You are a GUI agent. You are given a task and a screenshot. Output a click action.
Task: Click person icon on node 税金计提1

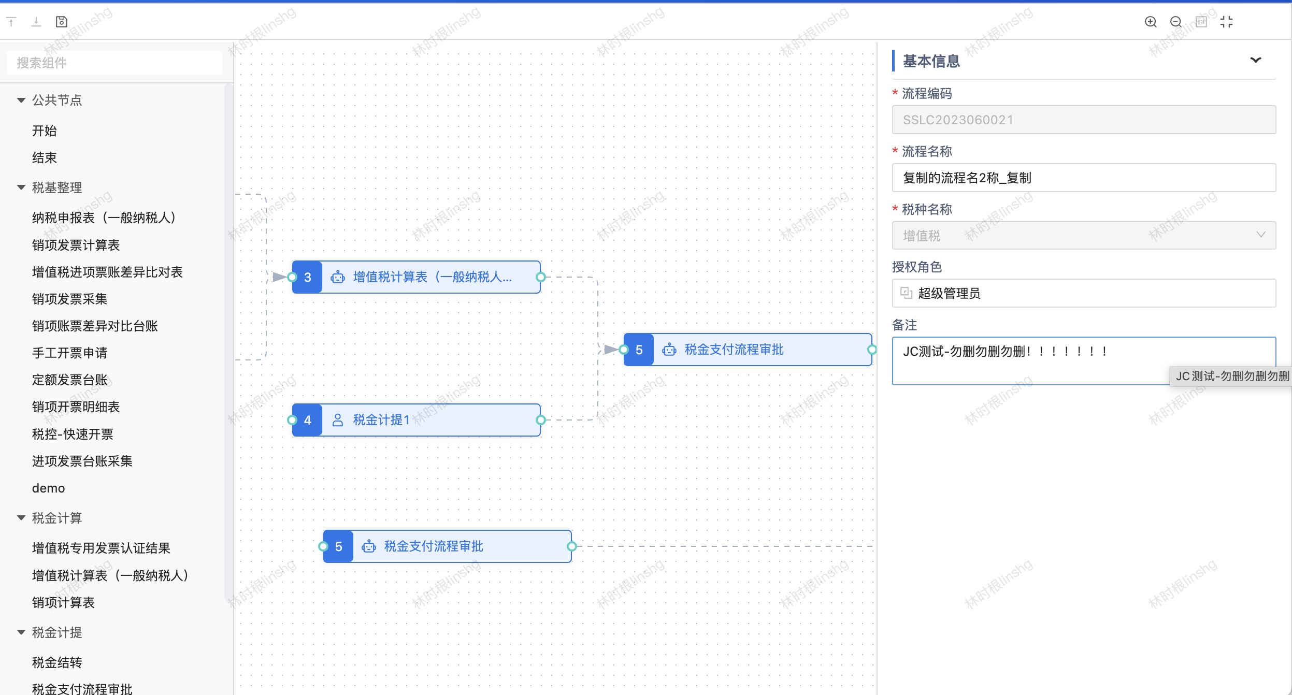click(x=338, y=420)
